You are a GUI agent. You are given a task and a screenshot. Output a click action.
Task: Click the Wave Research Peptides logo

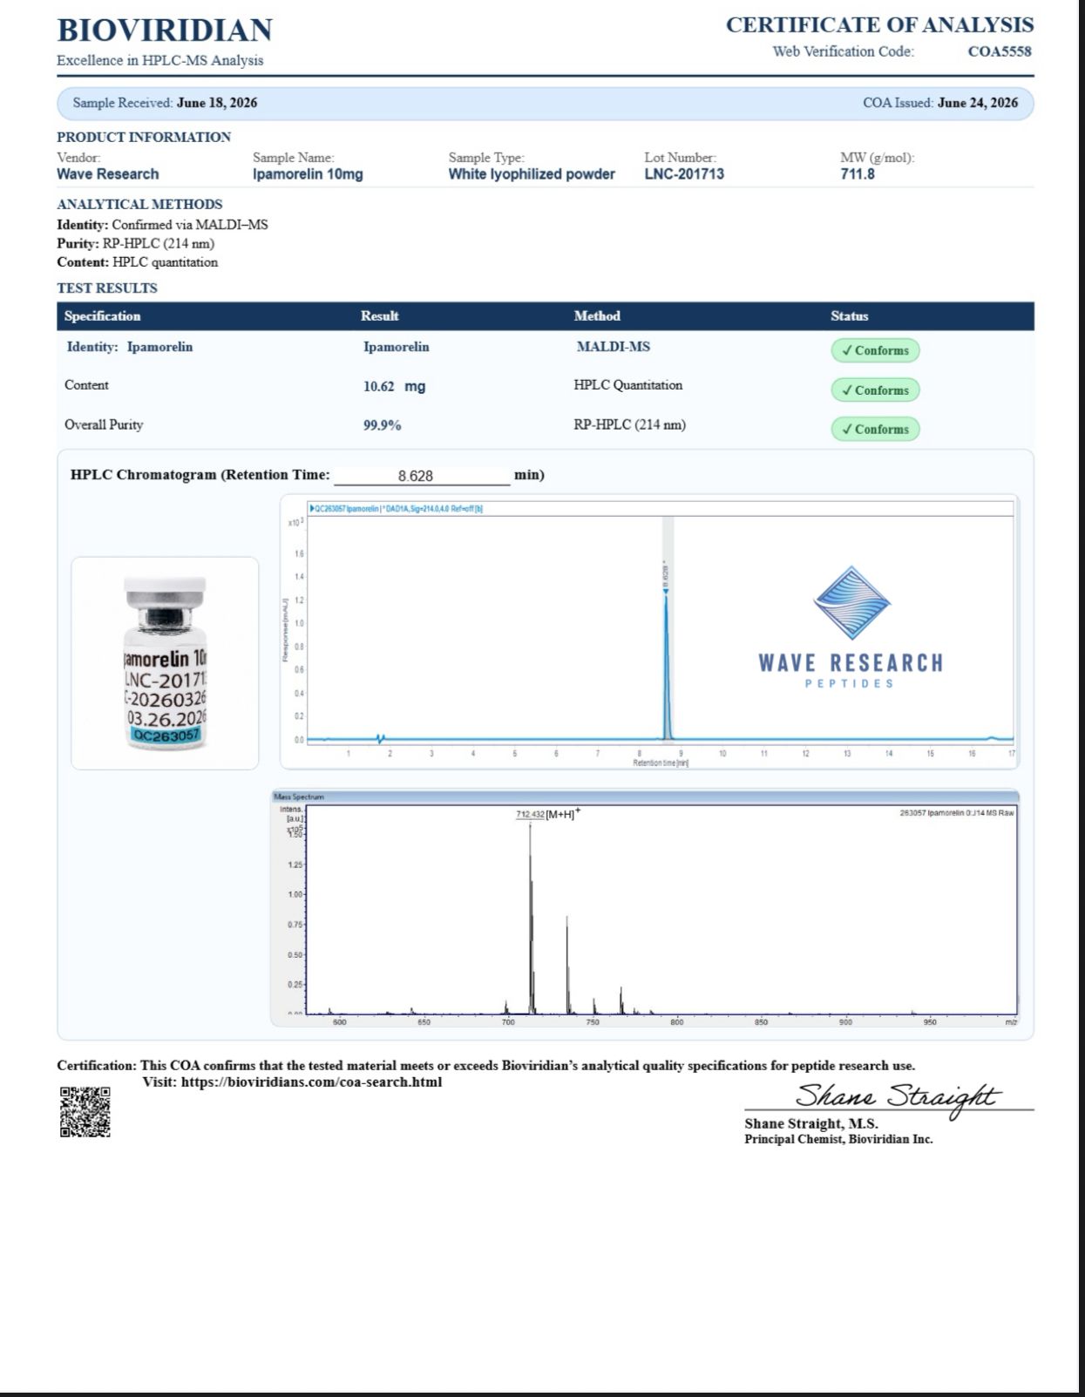(851, 627)
